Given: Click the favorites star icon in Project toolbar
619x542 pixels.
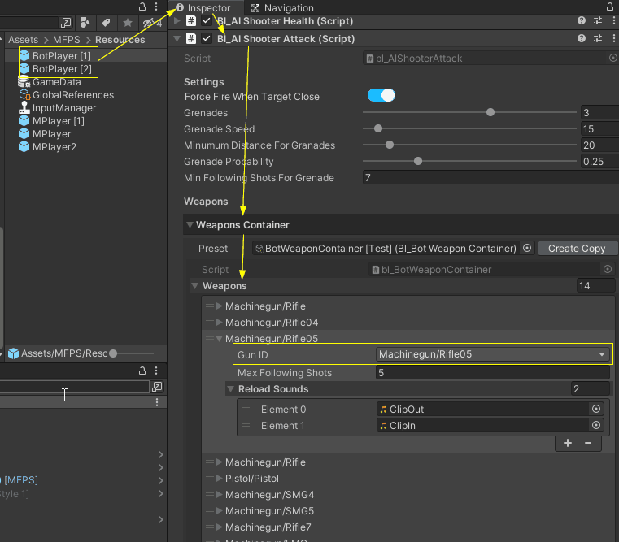Looking at the screenshot, I should click(128, 23).
